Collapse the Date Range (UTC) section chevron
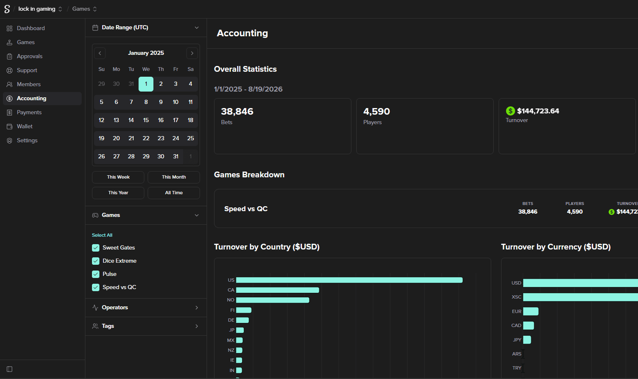 click(197, 28)
